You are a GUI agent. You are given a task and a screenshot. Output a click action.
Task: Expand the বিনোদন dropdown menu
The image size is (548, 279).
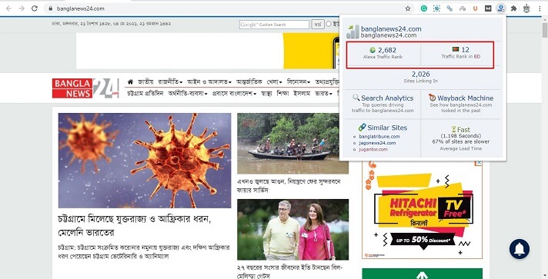(299, 82)
